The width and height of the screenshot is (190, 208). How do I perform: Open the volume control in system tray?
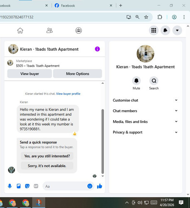coord(140,203)
